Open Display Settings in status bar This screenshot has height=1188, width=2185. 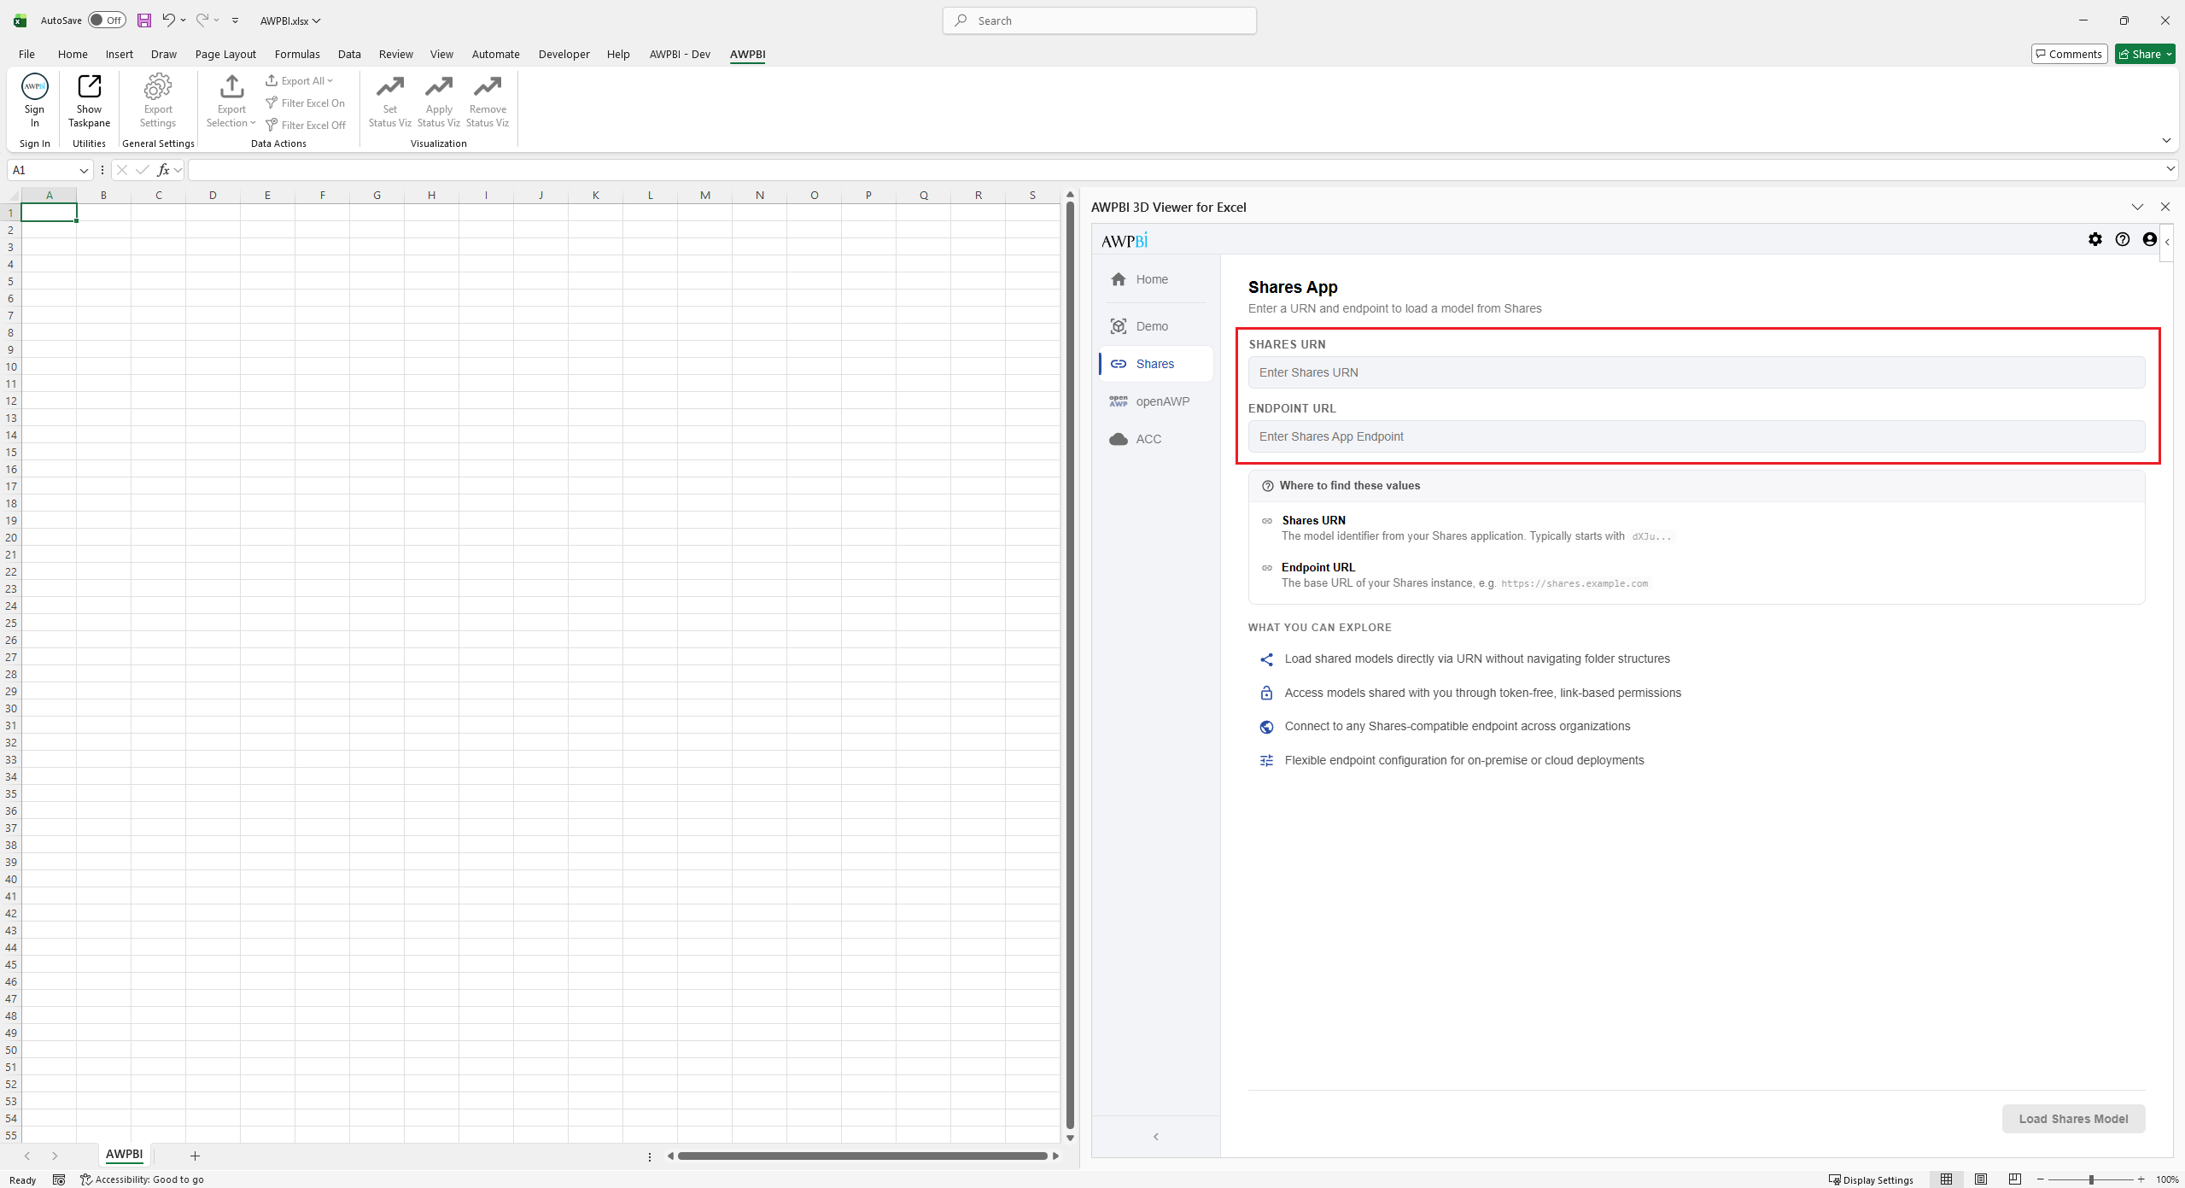[1871, 1179]
